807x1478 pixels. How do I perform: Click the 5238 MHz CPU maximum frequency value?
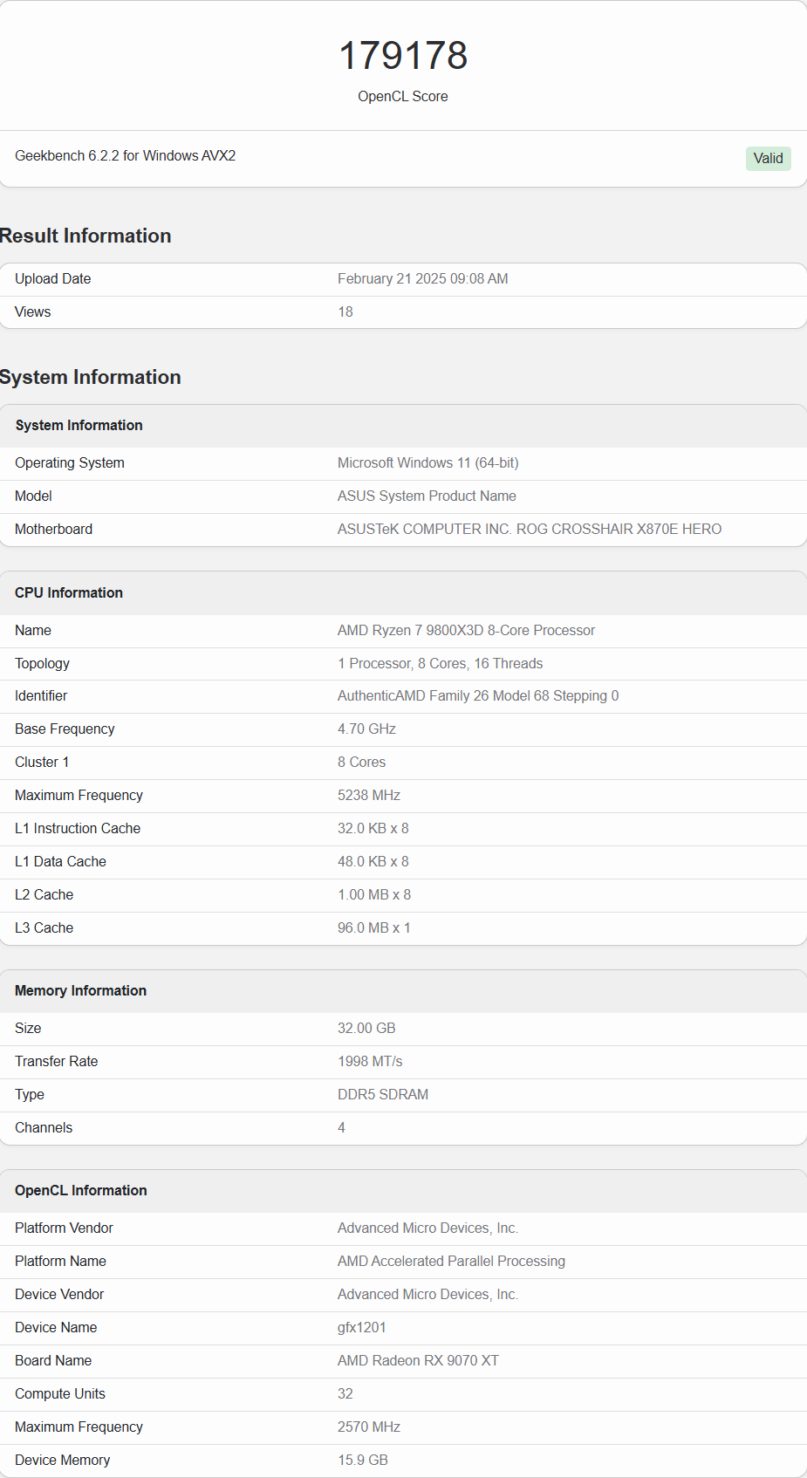click(x=369, y=796)
